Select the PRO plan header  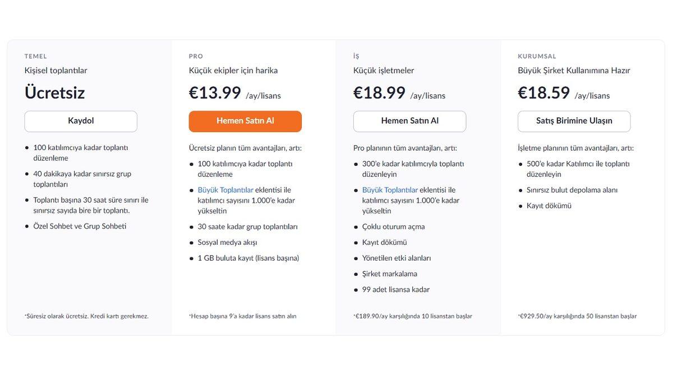click(x=195, y=56)
